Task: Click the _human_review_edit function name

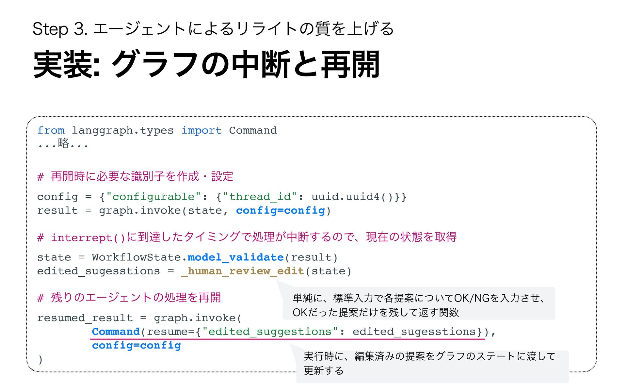Action: (243, 271)
